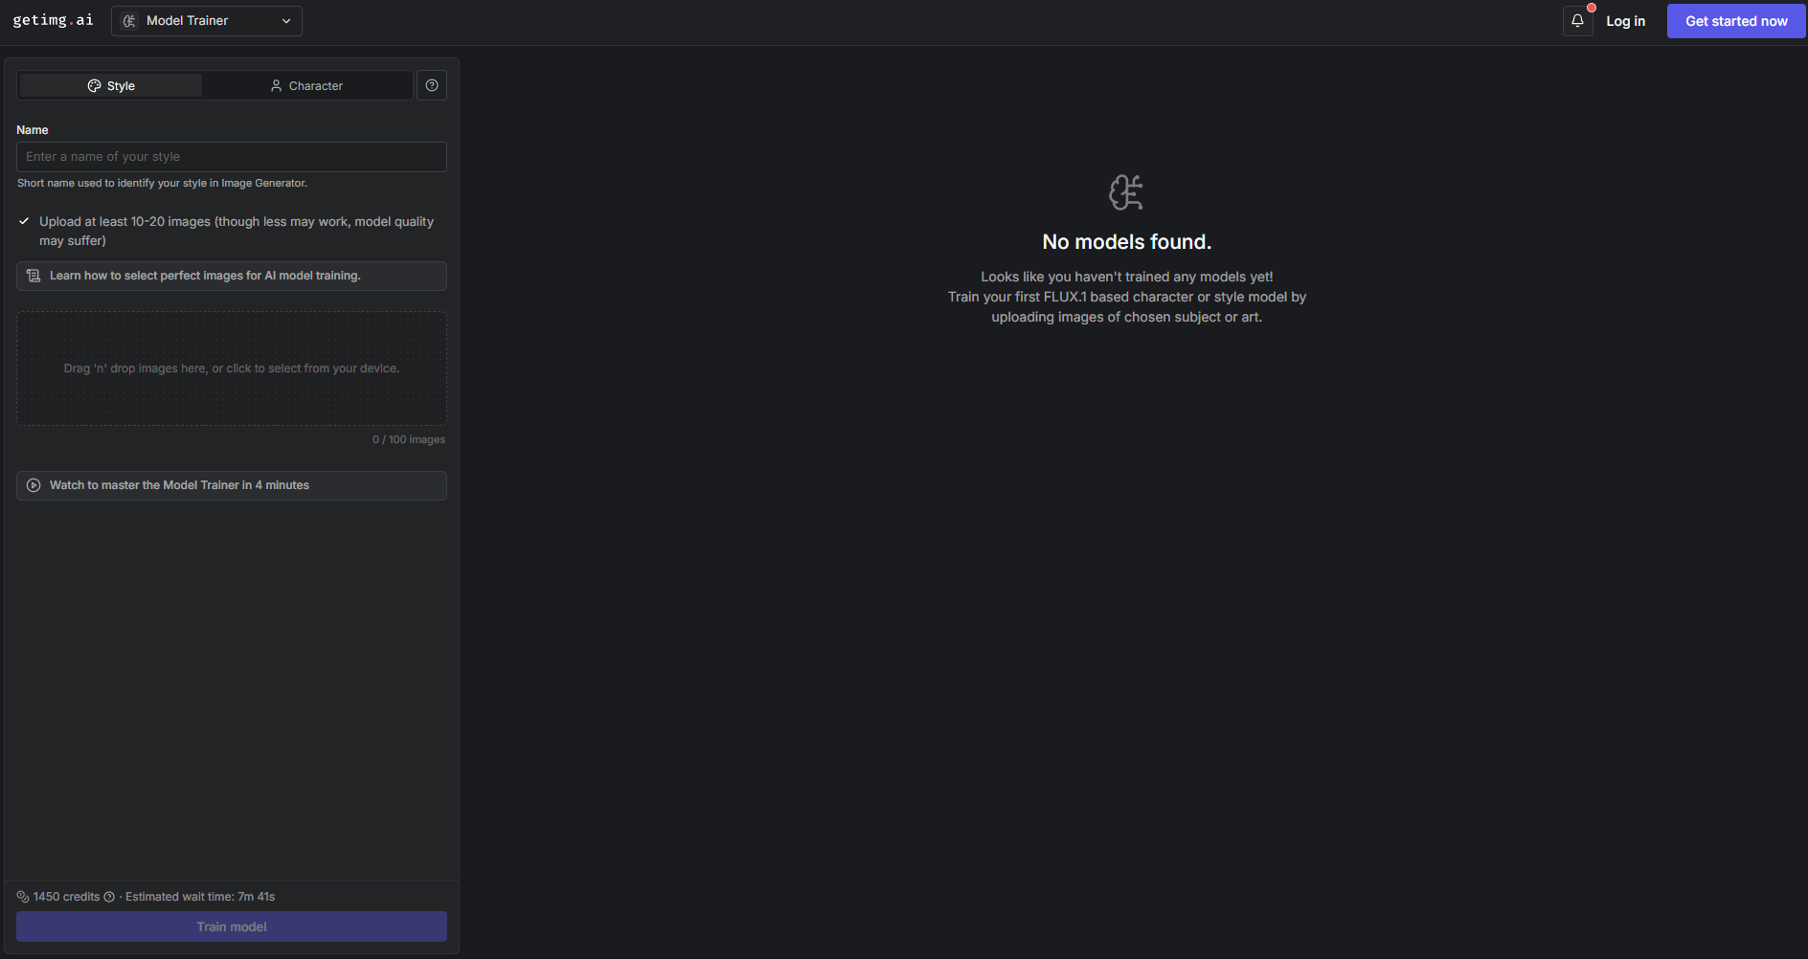Click the brain icon above No models found
Screen dimensions: 1808x959
click(1126, 192)
